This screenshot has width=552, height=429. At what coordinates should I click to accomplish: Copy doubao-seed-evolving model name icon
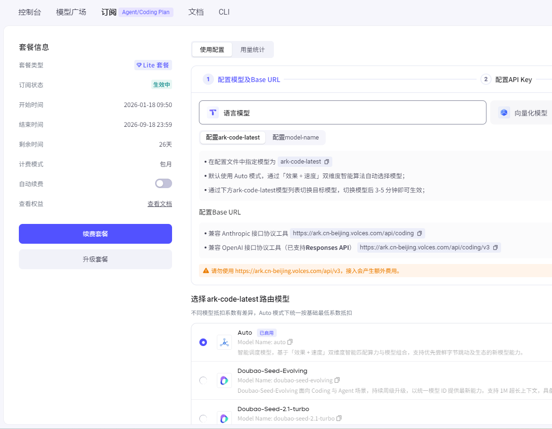(337, 380)
